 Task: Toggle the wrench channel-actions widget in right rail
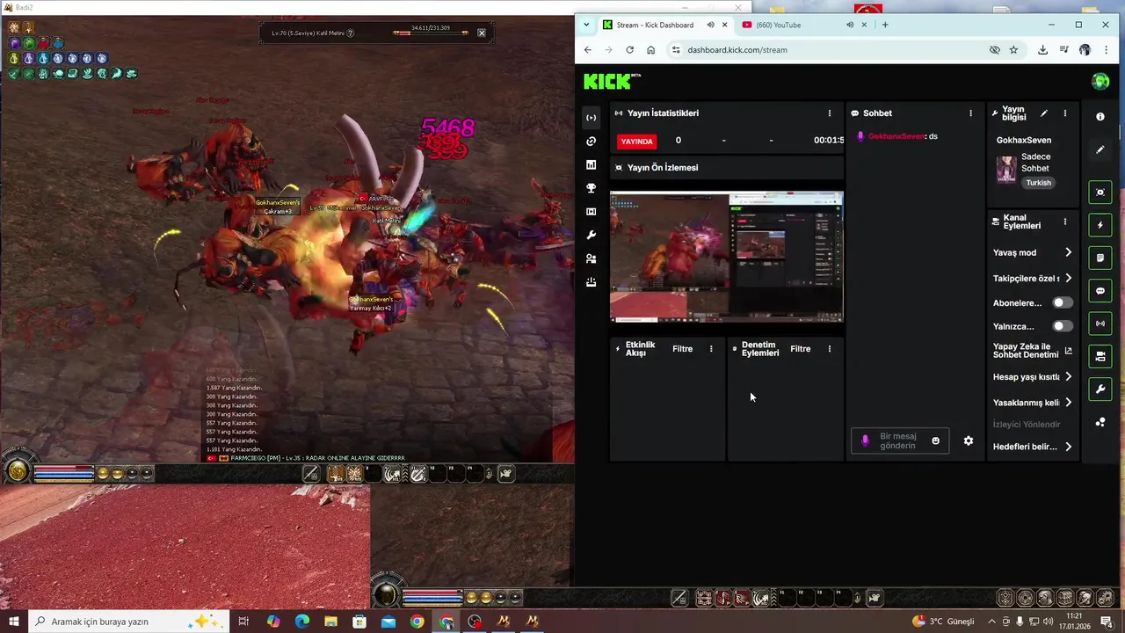(1100, 389)
